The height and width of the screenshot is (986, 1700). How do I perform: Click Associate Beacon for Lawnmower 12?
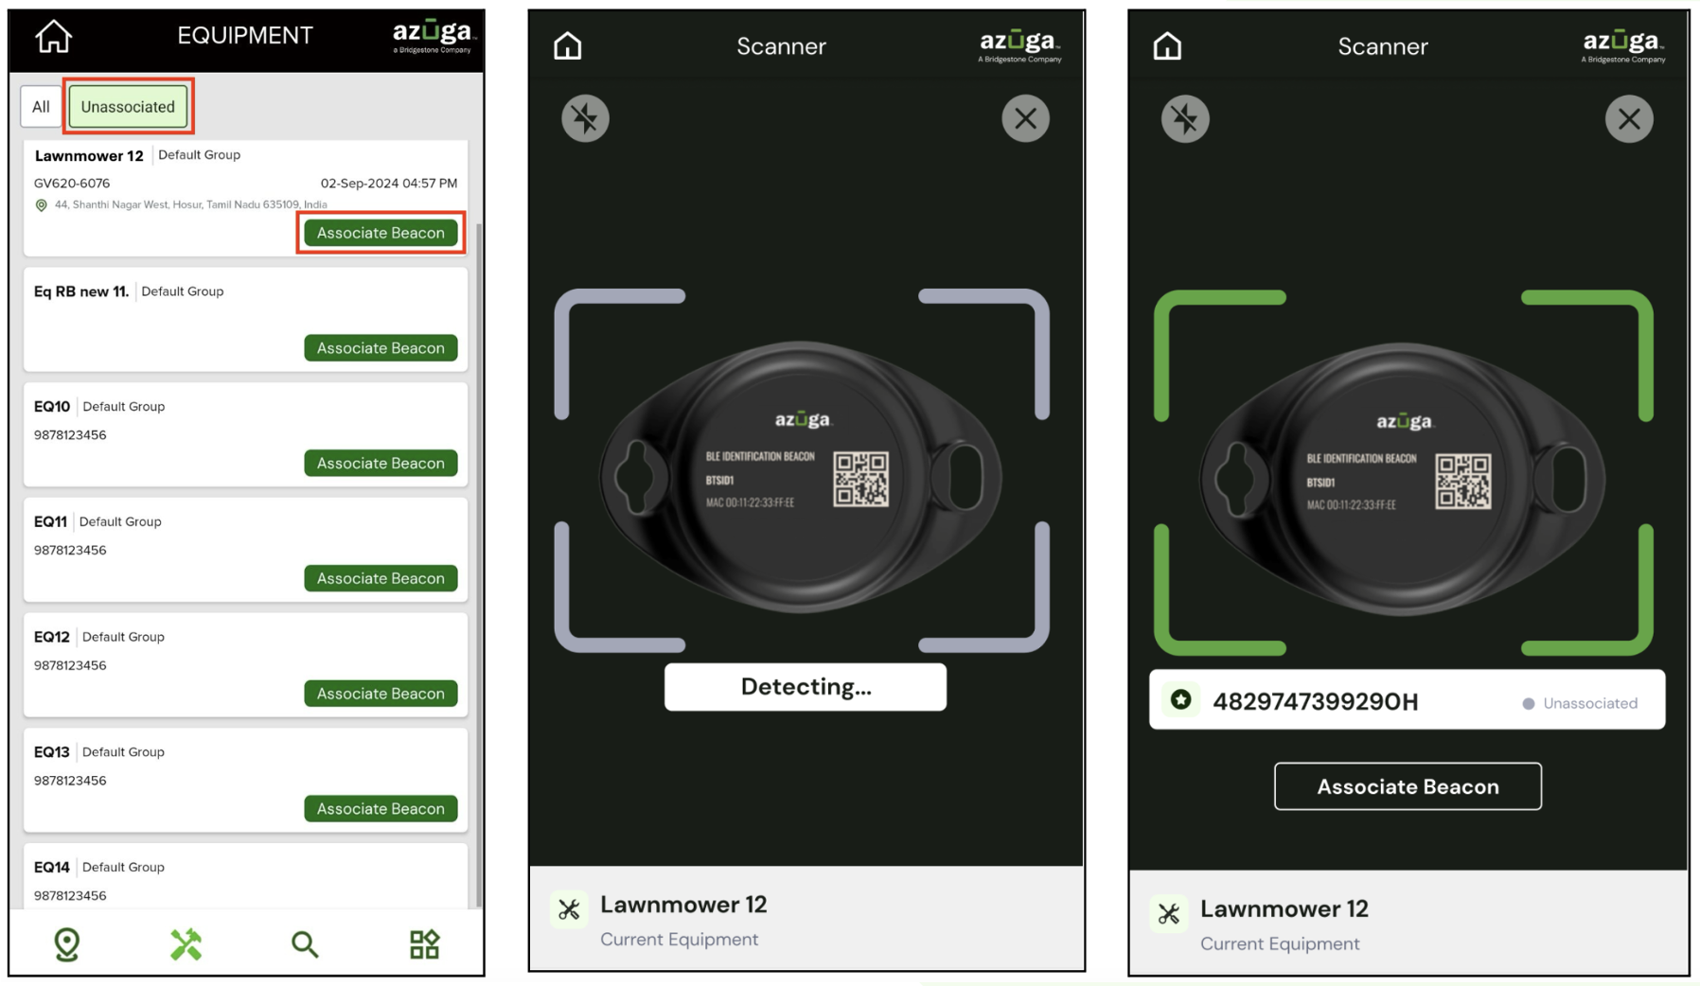pos(381,233)
